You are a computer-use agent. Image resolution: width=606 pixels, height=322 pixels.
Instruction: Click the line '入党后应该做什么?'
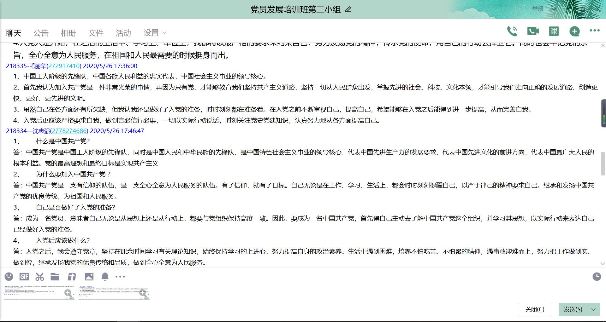click(63, 240)
